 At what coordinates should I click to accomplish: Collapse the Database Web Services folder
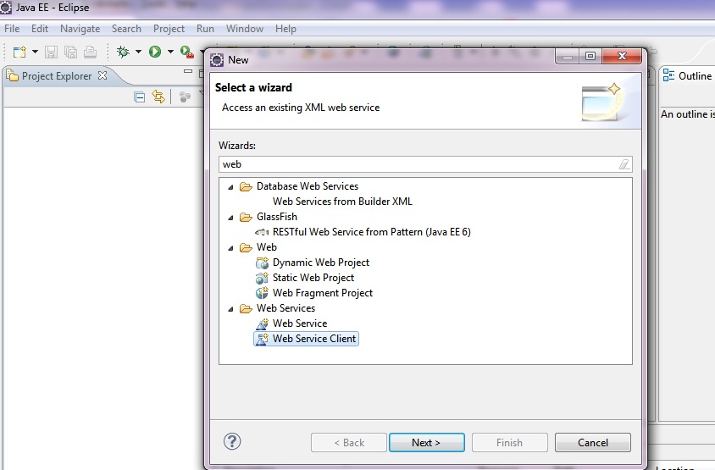pos(230,187)
